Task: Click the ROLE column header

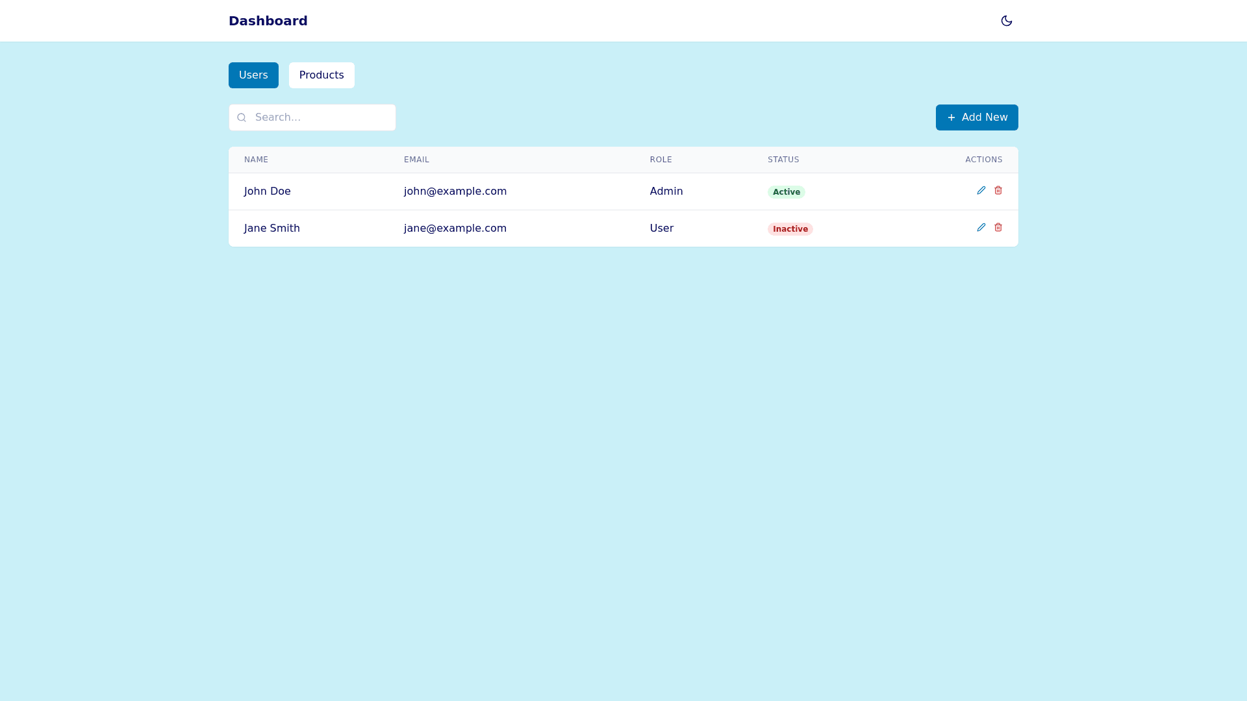Action: click(x=661, y=160)
